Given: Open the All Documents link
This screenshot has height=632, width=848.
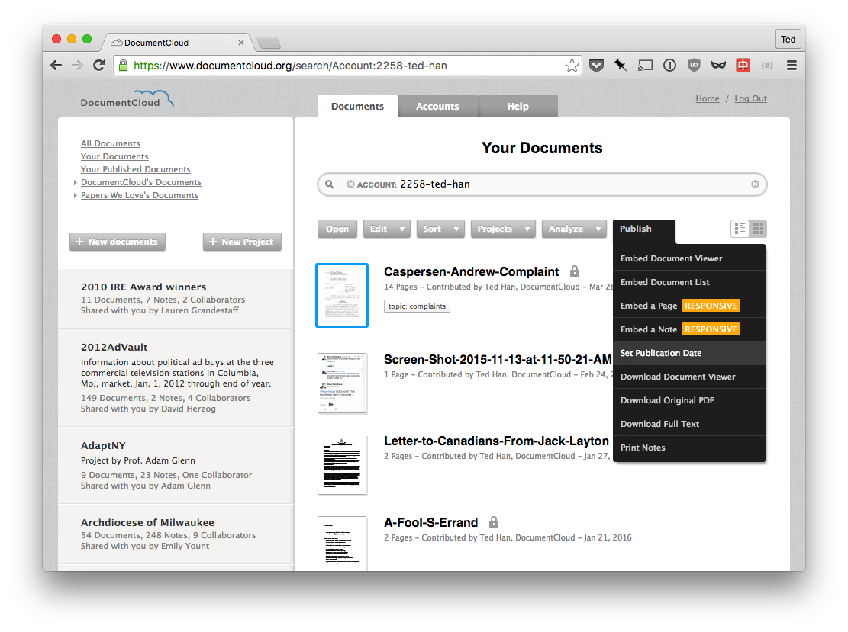Looking at the screenshot, I should (x=111, y=143).
